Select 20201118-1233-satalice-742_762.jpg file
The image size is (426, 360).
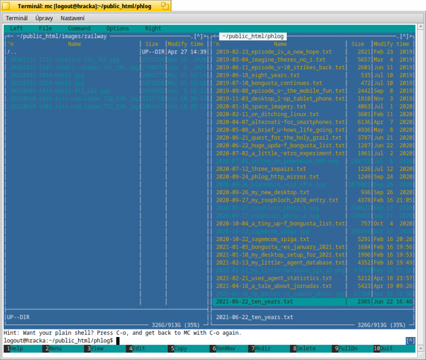click(x=106, y=59)
